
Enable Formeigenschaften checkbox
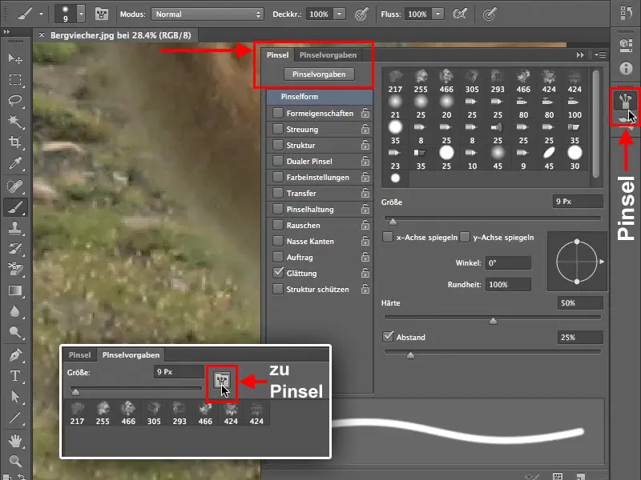(278, 113)
